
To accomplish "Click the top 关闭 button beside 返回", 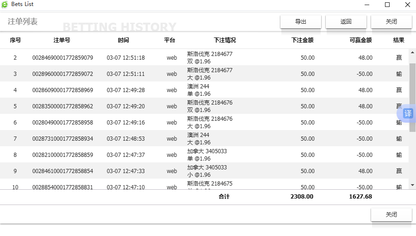I will [391, 22].
